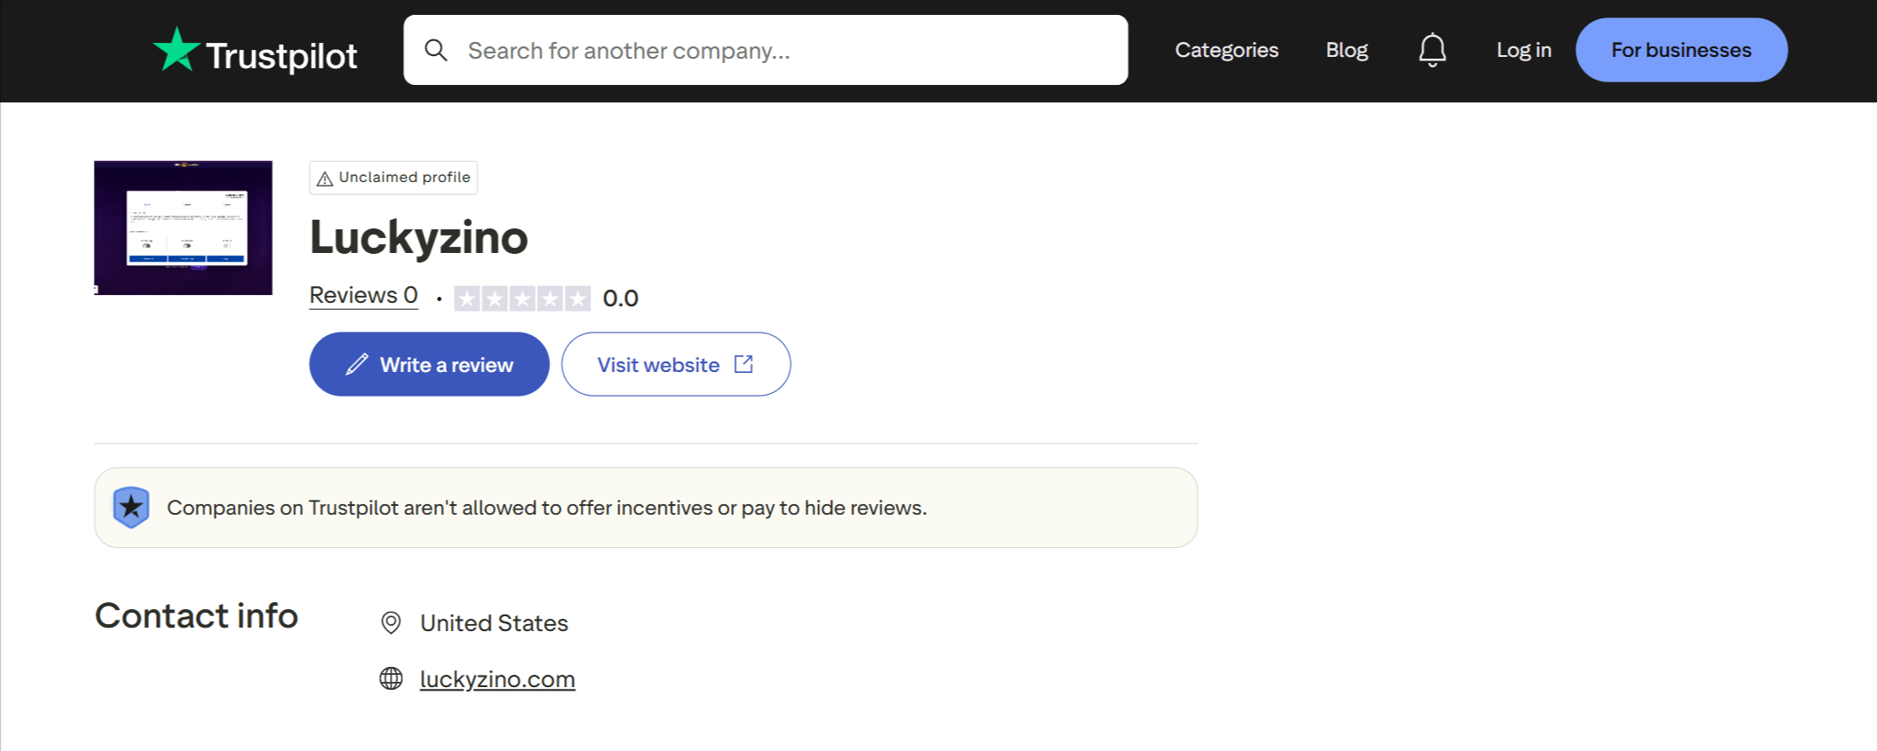Click the search magnifier icon
The width and height of the screenshot is (1877, 751).
435,50
